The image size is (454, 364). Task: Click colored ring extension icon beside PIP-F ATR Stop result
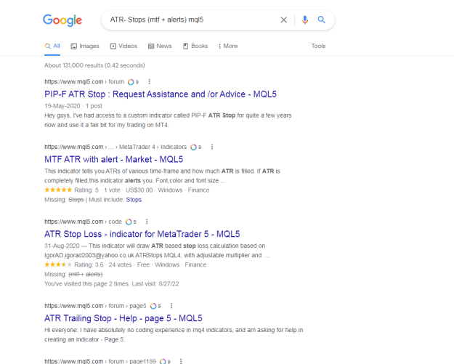[x=131, y=82]
